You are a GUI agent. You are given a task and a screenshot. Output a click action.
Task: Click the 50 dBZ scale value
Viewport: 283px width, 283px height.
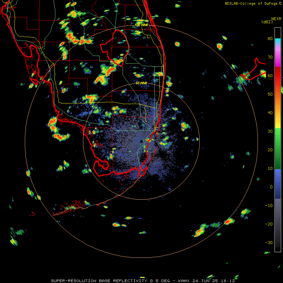click(x=270, y=94)
